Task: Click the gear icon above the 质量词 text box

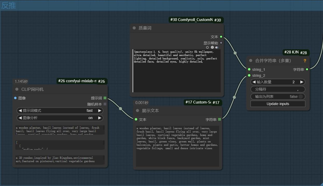Action: pyautogui.click(x=212, y=47)
